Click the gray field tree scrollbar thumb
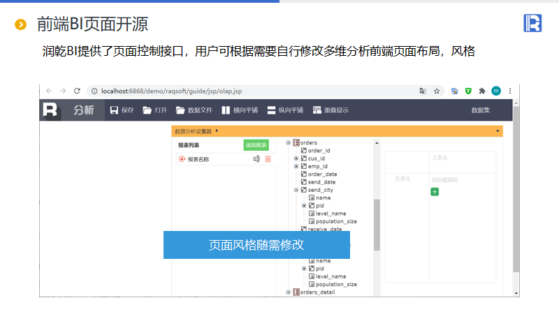The image size is (559, 314). tap(377, 225)
